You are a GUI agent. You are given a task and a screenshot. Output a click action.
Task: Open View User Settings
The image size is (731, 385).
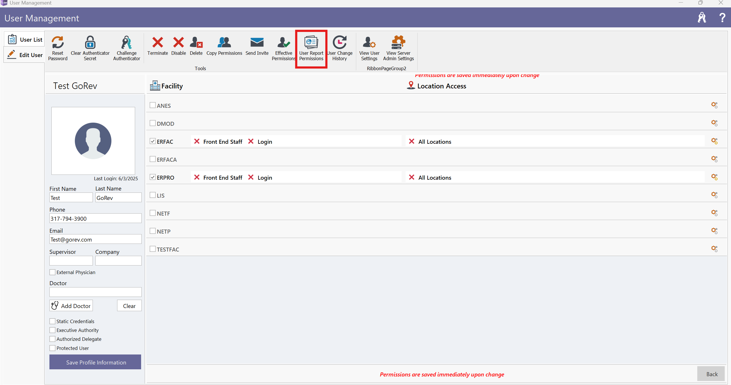[x=369, y=48]
